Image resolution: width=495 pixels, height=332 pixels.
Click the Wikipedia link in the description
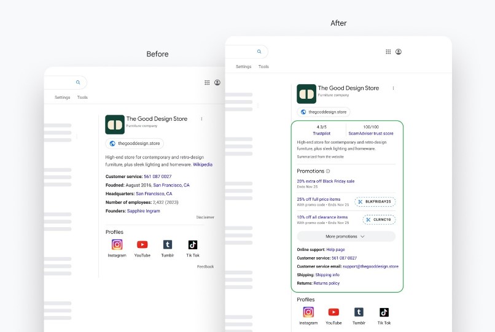tap(203, 164)
